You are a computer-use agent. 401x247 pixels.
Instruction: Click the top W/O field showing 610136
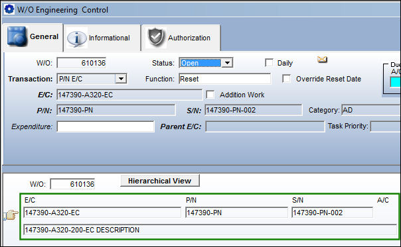click(81, 63)
